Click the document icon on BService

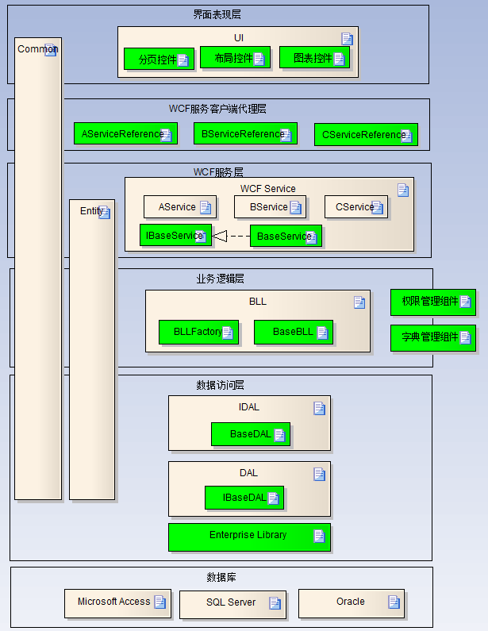[296, 207]
